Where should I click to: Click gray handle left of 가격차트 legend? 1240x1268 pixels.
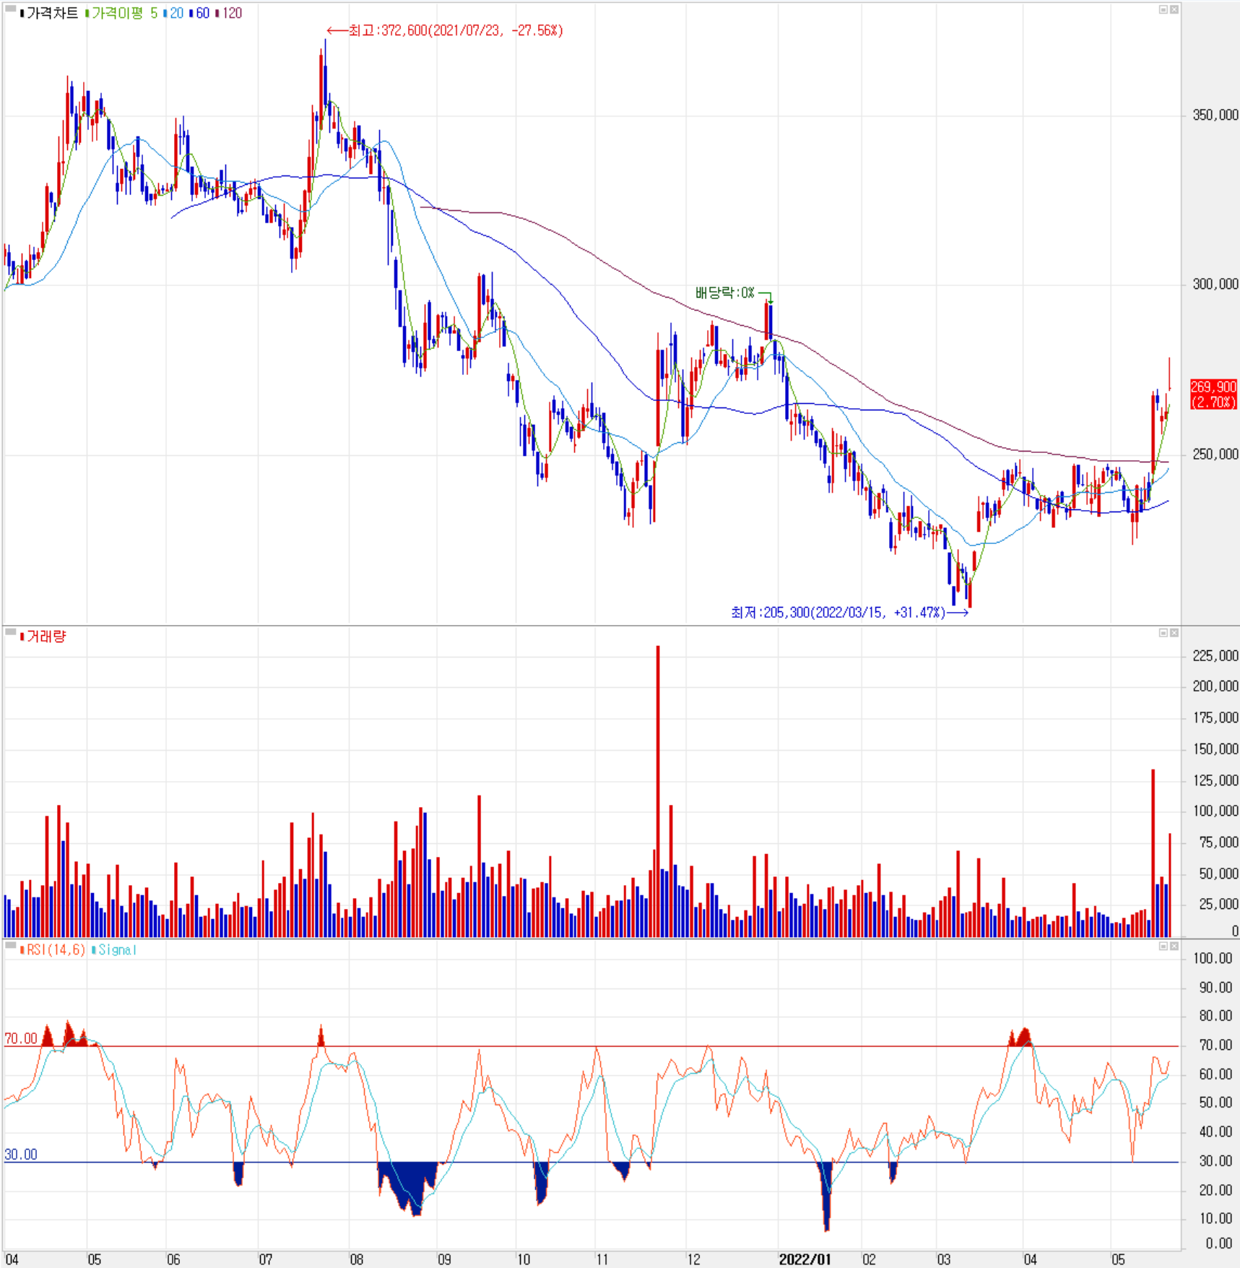pos(10,9)
